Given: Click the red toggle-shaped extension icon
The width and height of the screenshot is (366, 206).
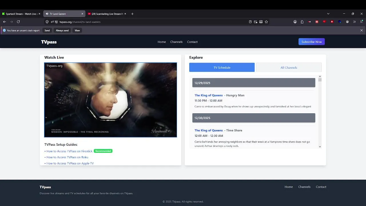Looking at the screenshot, I should 310,22.
